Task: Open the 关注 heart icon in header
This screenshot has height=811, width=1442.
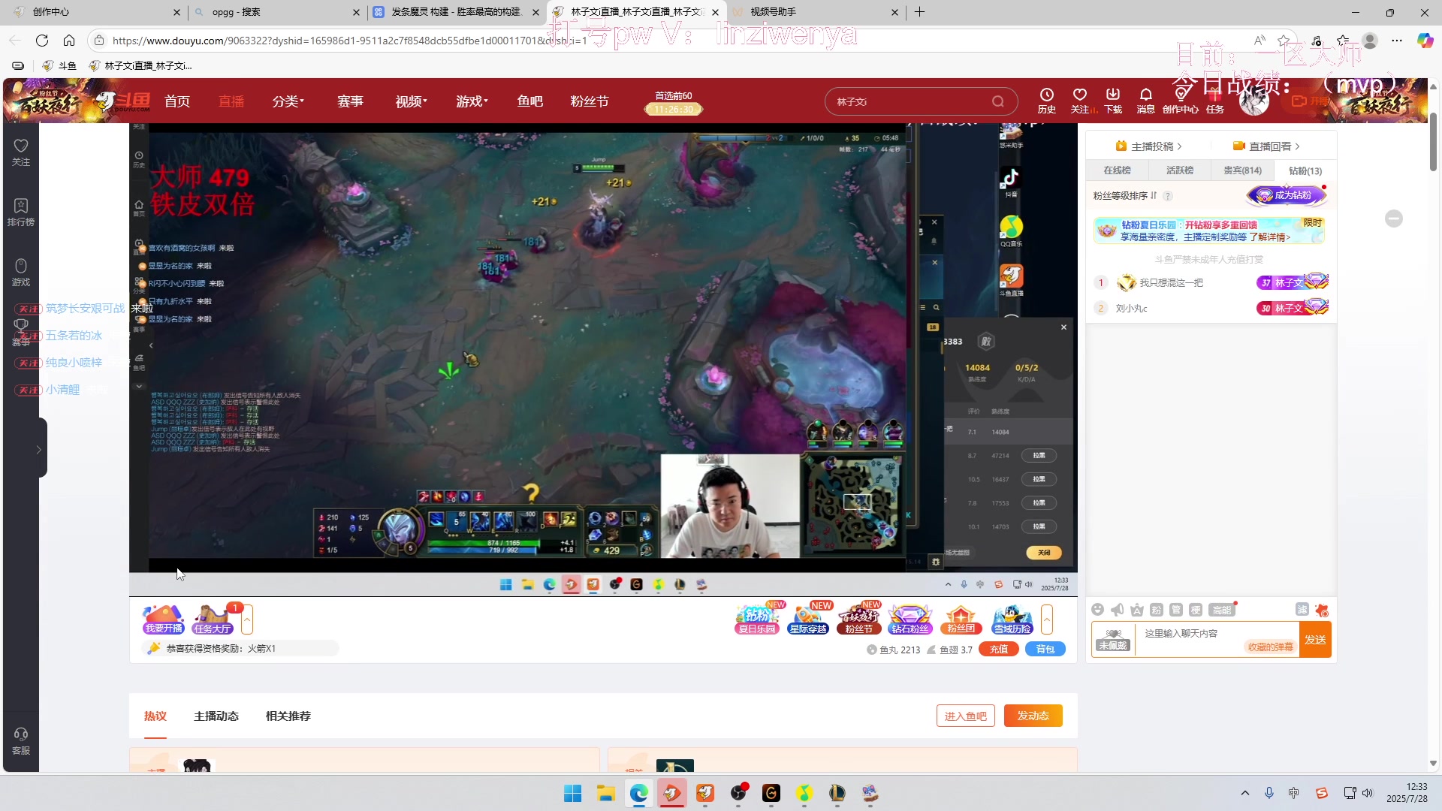Action: point(1079,100)
